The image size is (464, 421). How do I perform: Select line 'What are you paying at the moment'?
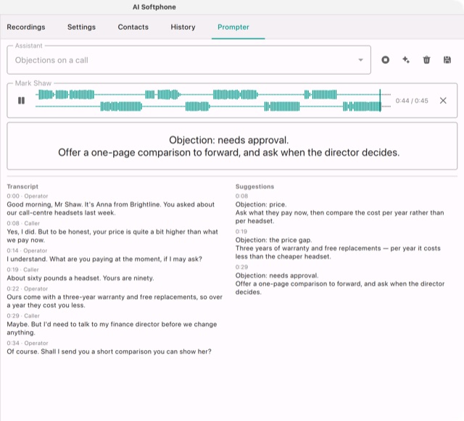(104, 259)
